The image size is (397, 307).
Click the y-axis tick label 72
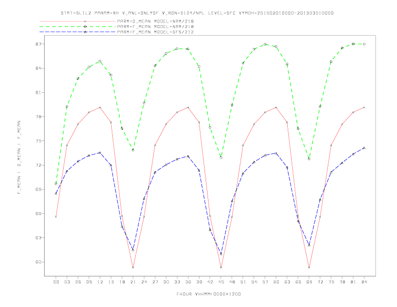click(38, 165)
